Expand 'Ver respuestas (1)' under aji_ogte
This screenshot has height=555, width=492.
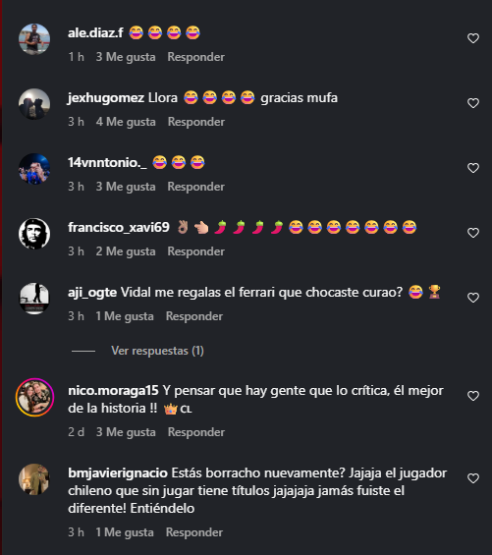(157, 351)
